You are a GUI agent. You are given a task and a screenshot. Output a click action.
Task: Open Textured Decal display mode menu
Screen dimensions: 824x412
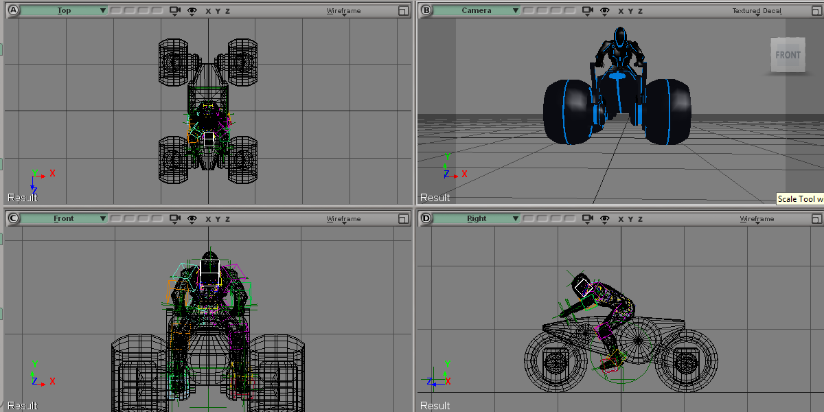757,11
